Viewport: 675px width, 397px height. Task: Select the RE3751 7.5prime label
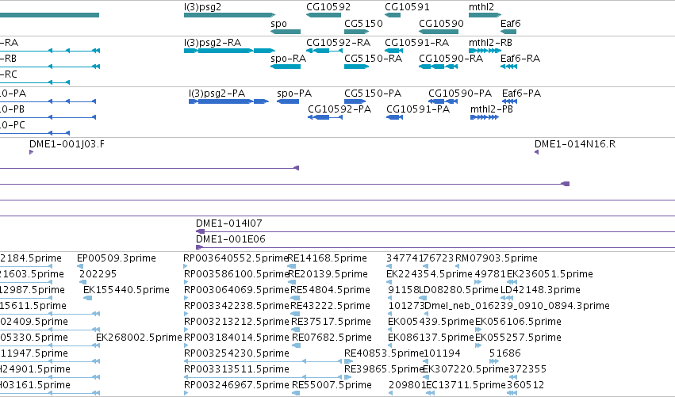tap(331, 322)
